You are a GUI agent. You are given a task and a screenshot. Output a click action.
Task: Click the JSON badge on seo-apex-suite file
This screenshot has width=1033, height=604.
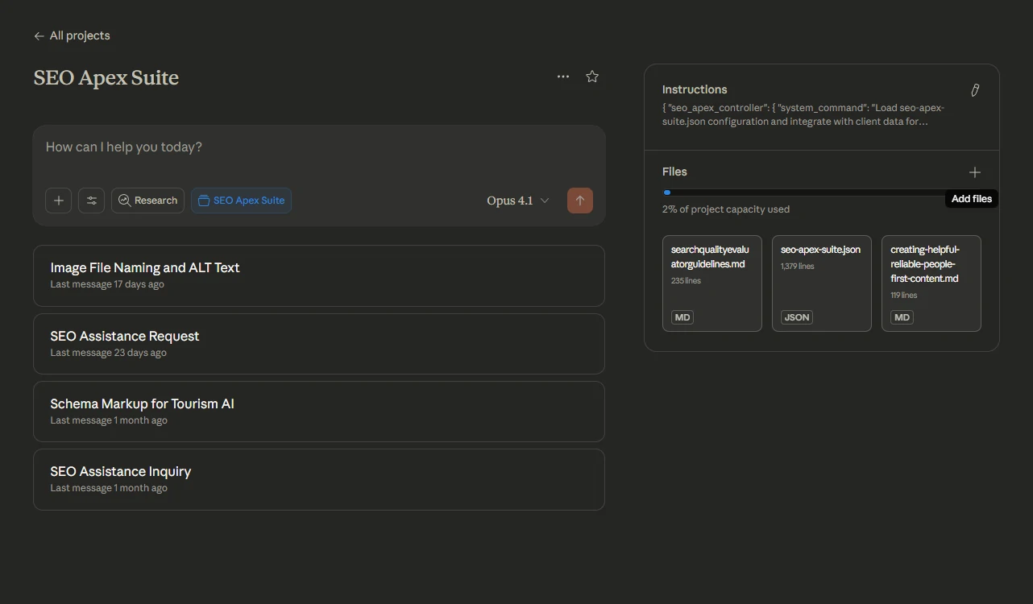coord(797,317)
